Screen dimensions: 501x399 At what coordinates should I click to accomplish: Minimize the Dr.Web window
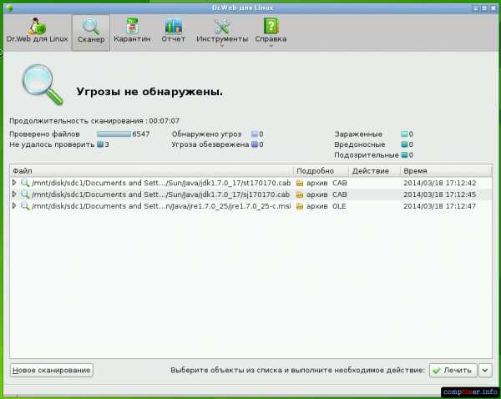pyautogui.click(x=476, y=8)
